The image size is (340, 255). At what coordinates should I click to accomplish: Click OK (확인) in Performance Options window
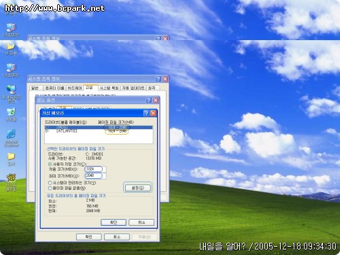point(88,237)
